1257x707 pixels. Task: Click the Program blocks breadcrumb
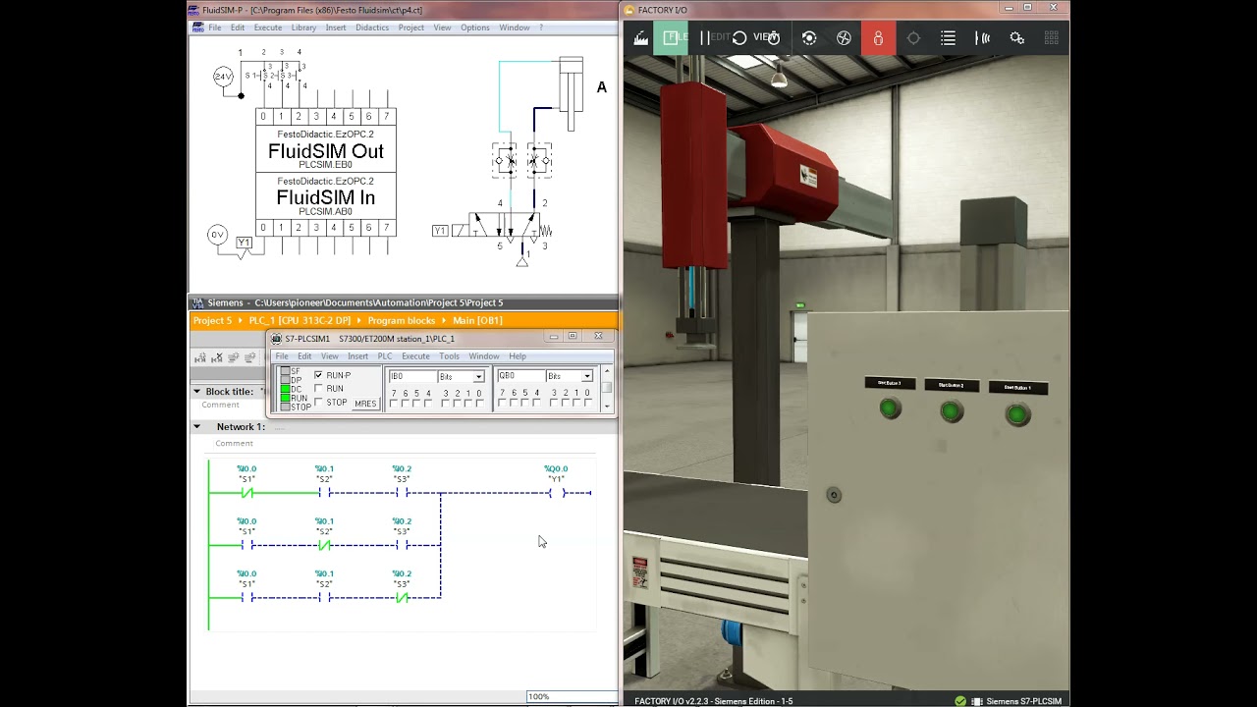(x=402, y=320)
